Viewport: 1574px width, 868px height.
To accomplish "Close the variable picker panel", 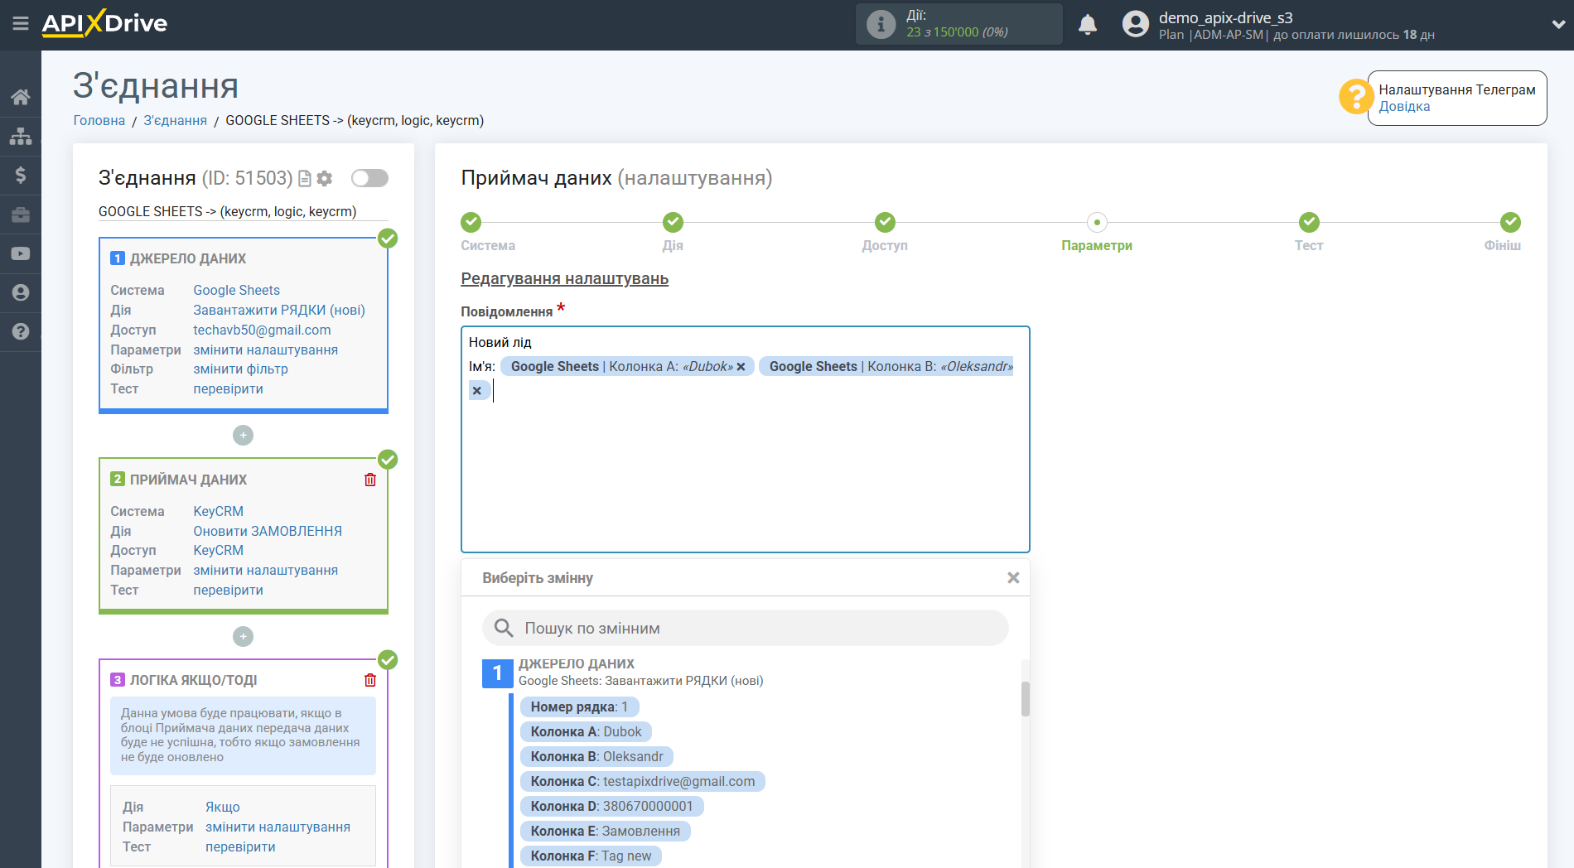I will [1012, 578].
